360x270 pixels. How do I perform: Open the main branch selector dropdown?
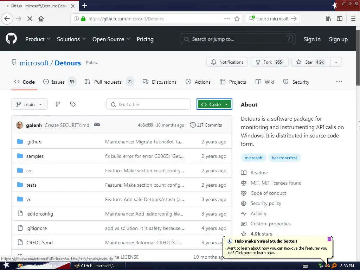(30, 104)
